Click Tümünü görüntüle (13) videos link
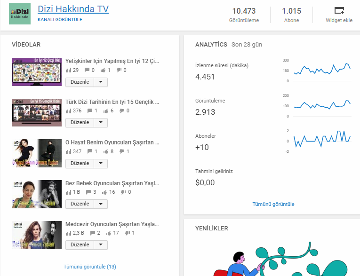This screenshot has width=360, height=276. click(90, 267)
